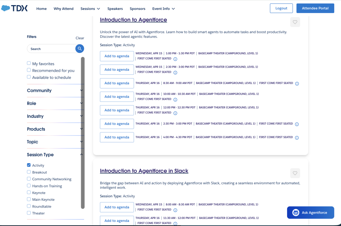Select Sponsors in the navigation bar
This screenshot has height=226, width=341.
[x=137, y=9]
